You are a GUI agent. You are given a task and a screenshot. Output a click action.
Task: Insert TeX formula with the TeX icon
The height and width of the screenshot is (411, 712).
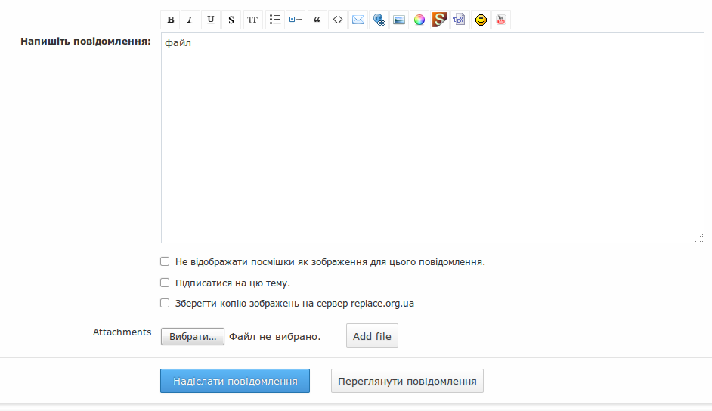point(459,20)
